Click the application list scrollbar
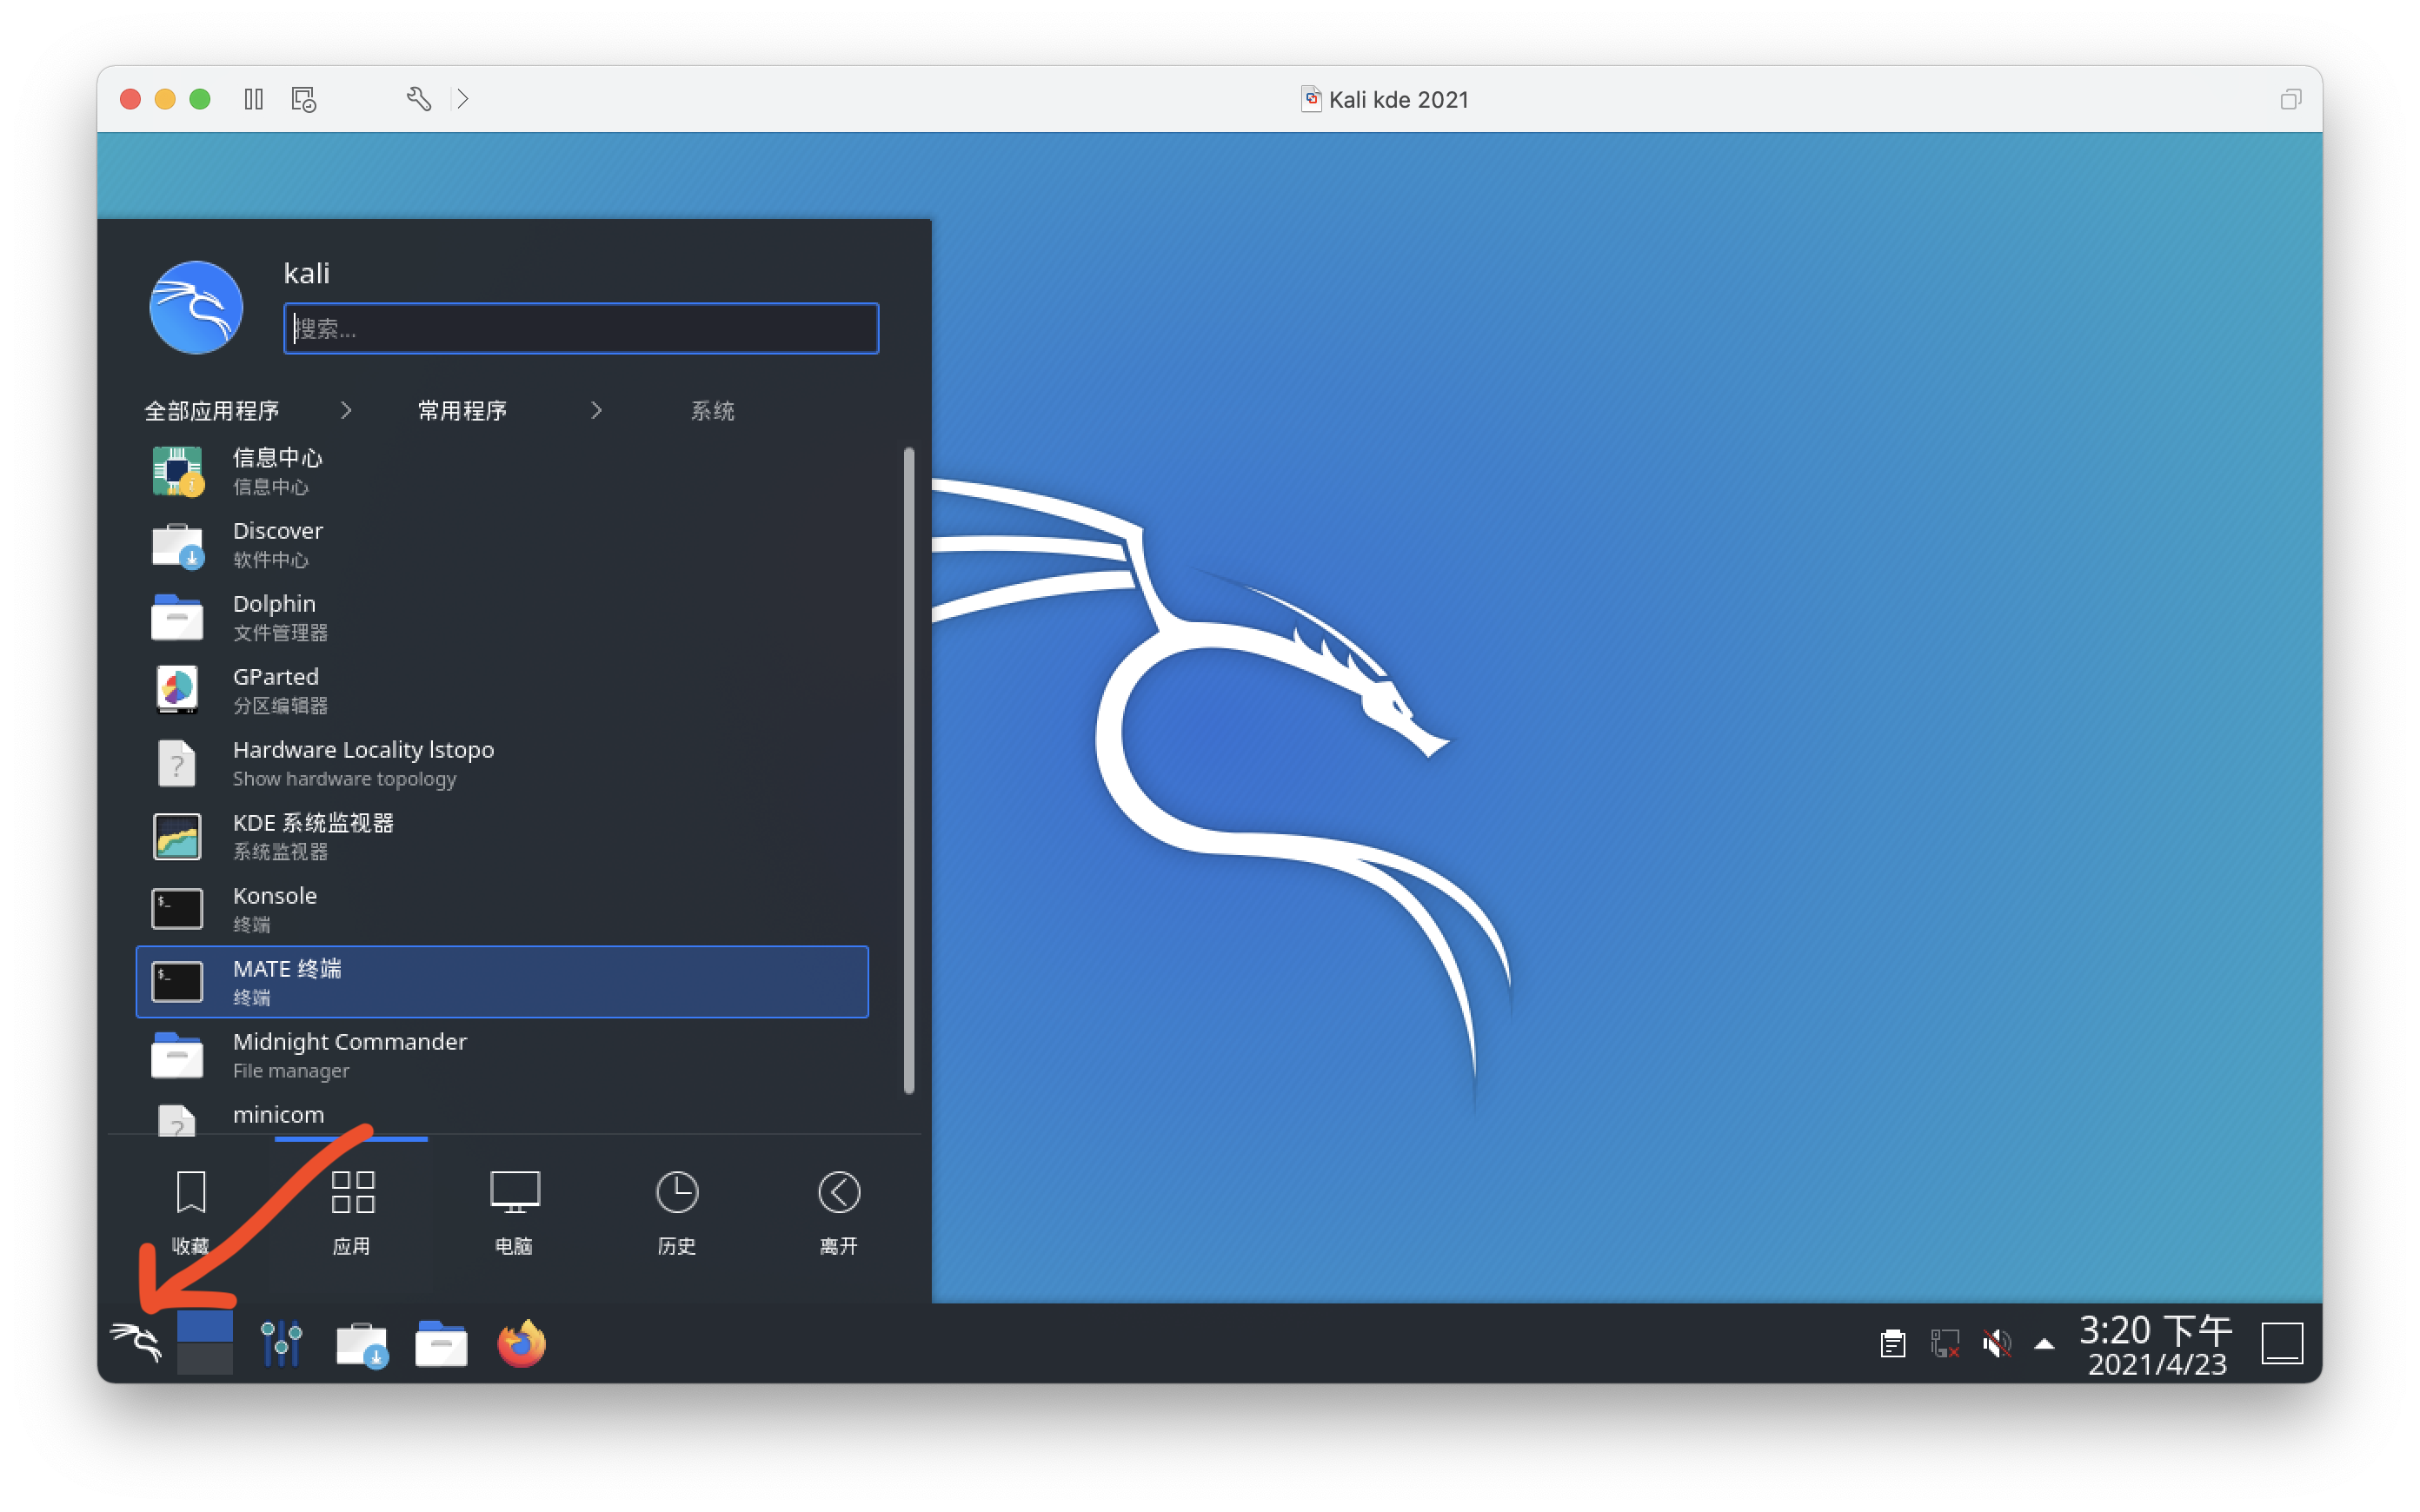The width and height of the screenshot is (2420, 1512). pos(909,770)
